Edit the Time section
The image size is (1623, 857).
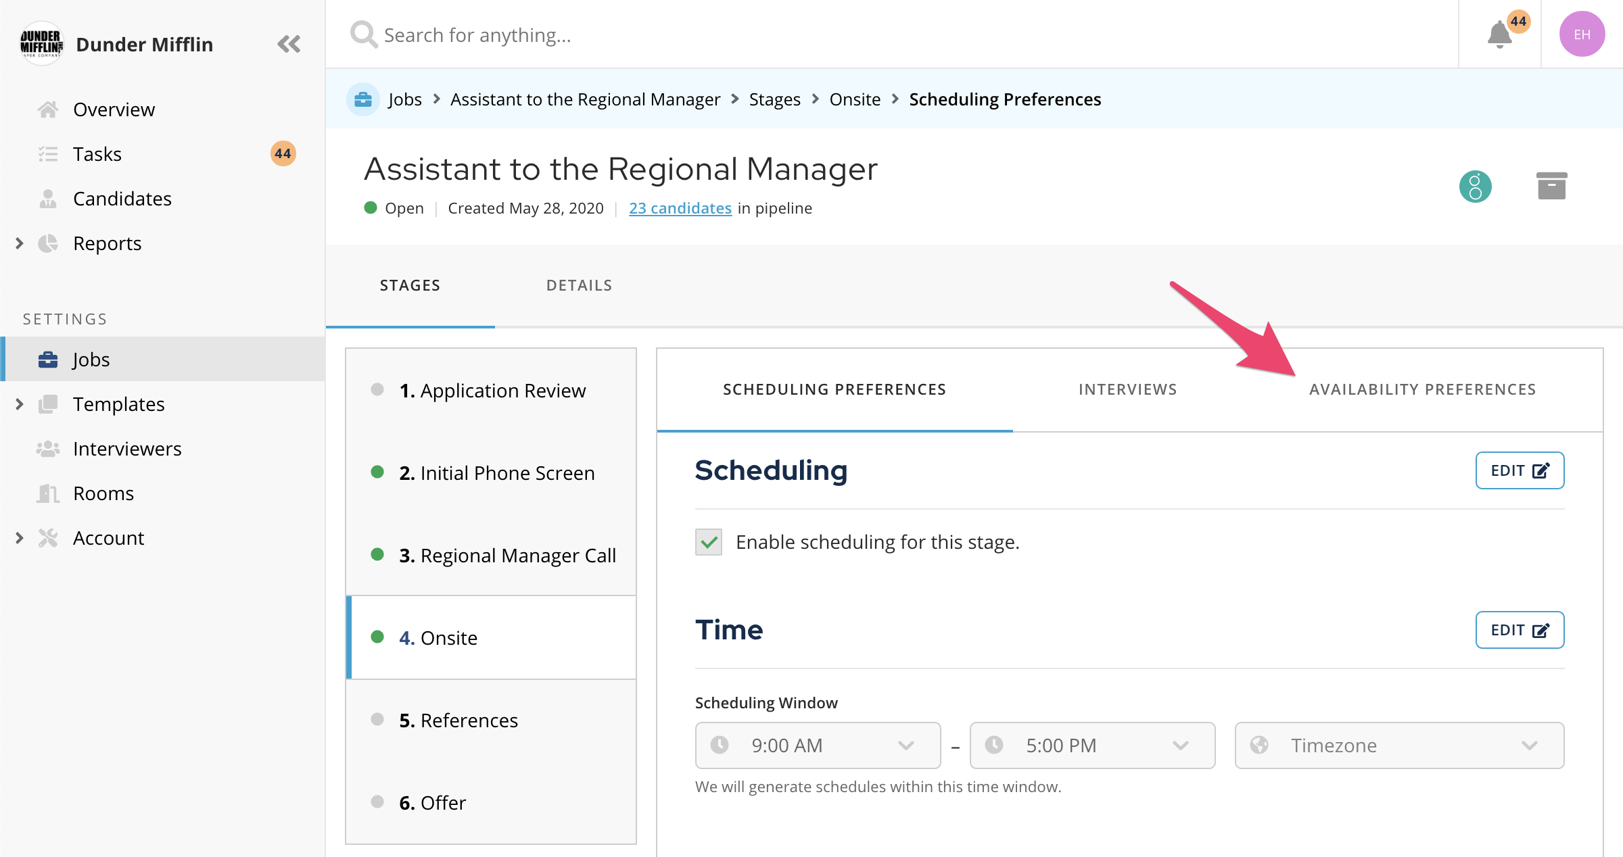click(x=1520, y=630)
